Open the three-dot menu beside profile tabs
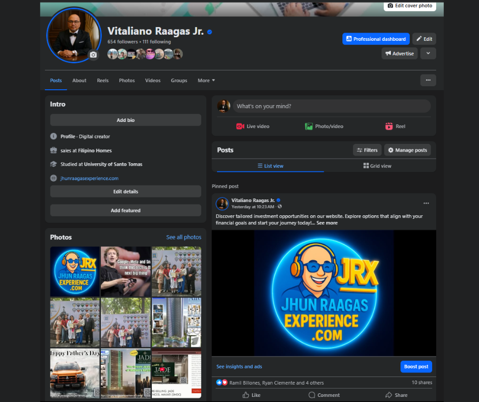The image size is (479, 402). point(428,80)
